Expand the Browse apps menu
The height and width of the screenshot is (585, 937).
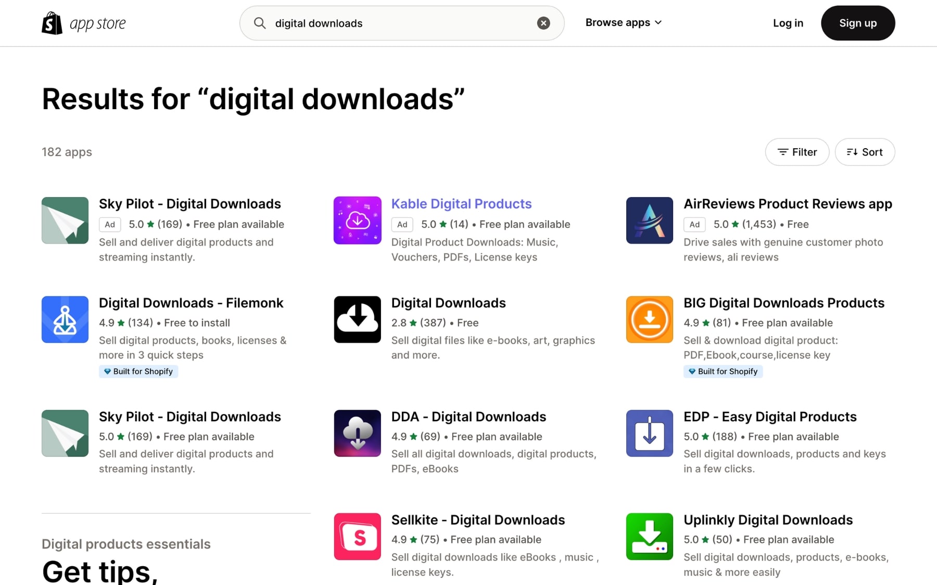click(x=623, y=23)
